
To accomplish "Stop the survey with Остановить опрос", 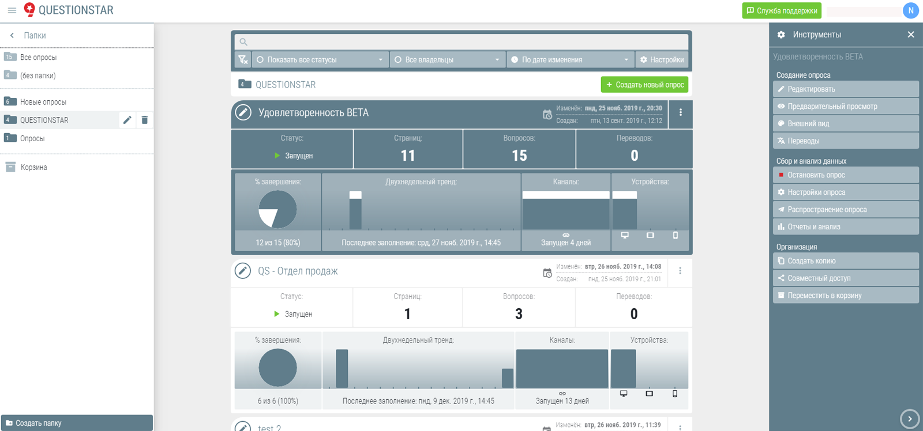I will pos(846,175).
